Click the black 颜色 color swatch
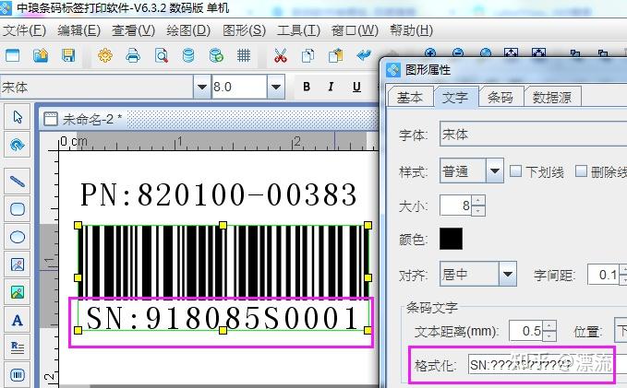 [451, 239]
